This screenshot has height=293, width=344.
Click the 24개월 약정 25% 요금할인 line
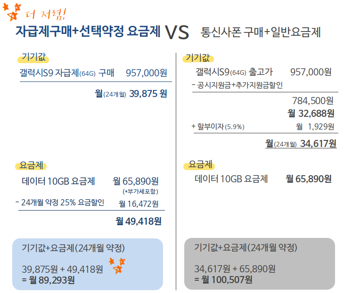click(60, 203)
